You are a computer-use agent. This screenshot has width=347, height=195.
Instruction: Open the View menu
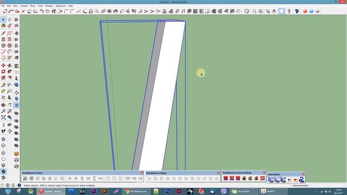coord(15,6)
